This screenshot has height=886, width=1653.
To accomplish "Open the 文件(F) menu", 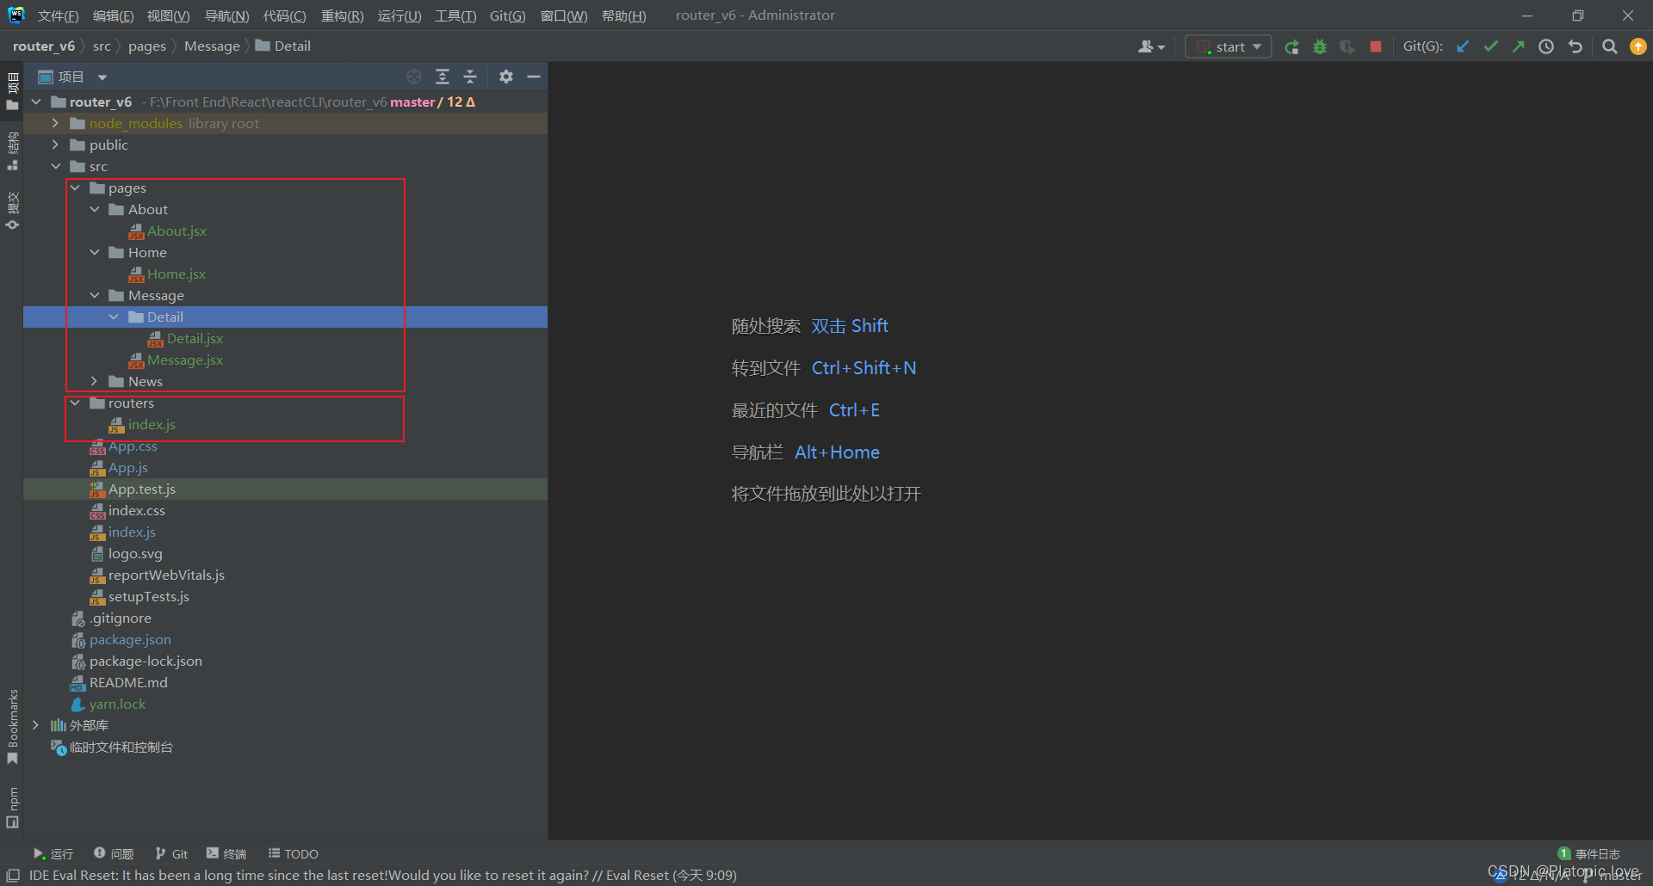I will pos(58,15).
